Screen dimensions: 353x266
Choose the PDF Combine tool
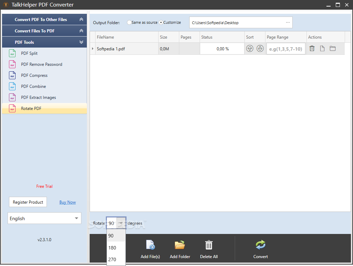44,86
